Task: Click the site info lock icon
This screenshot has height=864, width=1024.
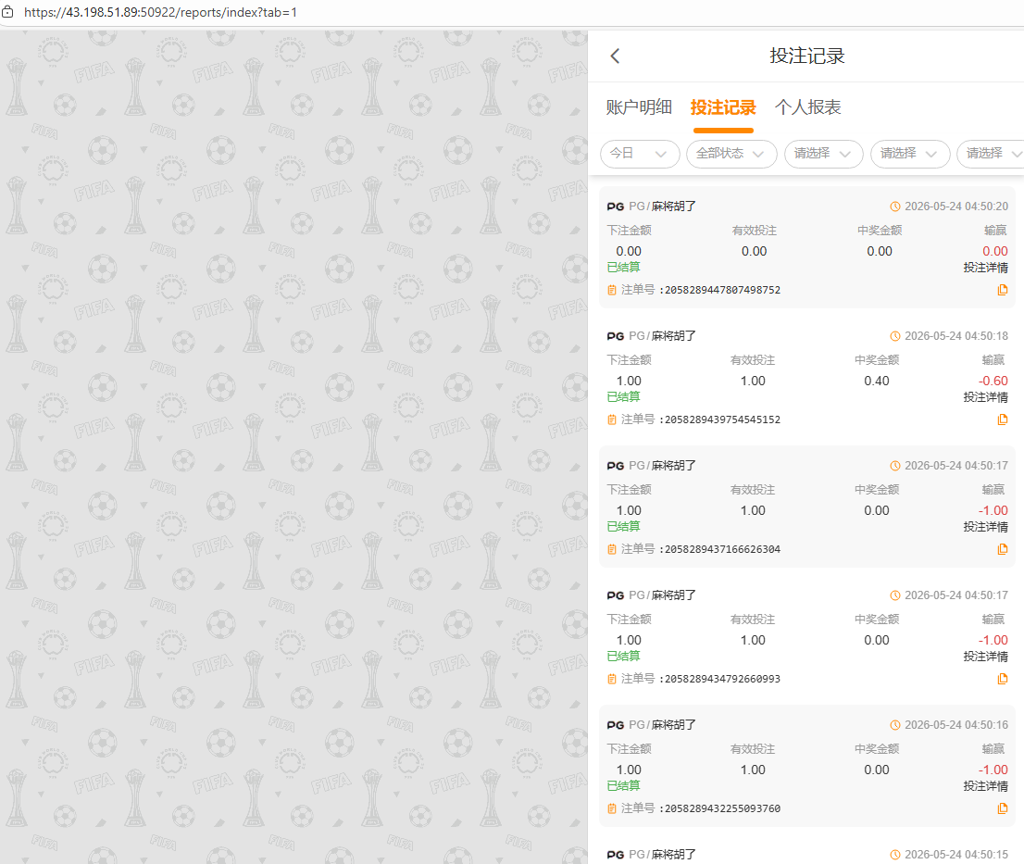Action: pyautogui.click(x=7, y=12)
